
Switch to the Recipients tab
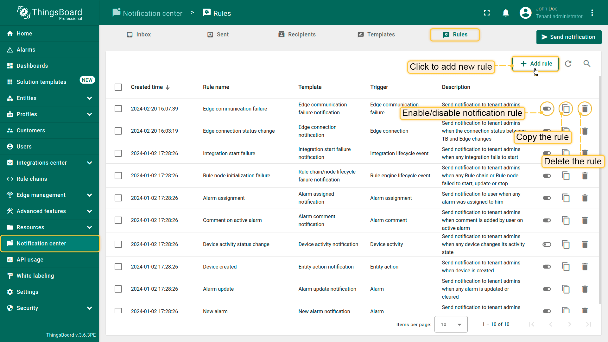[297, 35]
